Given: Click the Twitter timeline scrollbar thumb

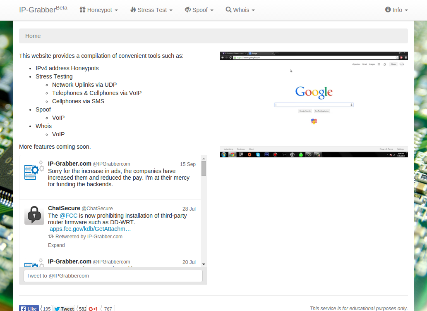Looking at the screenshot, I should click(204, 169).
